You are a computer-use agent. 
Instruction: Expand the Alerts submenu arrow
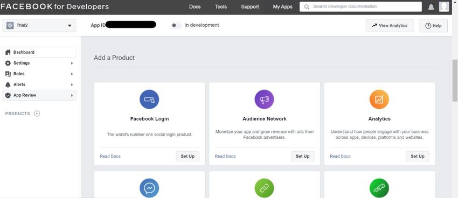(72, 84)
